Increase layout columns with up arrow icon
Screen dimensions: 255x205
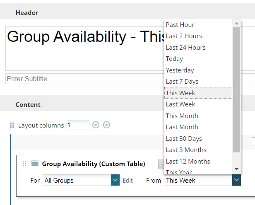[106, 125]
